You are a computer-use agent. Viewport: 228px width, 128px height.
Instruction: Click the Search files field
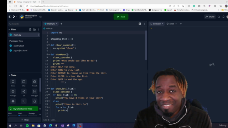coord(25,24)
